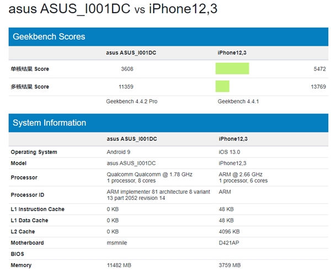Click the '3759 MB' memory value
The height and width of the screenshot is (272, 331).
pos(229,265)
